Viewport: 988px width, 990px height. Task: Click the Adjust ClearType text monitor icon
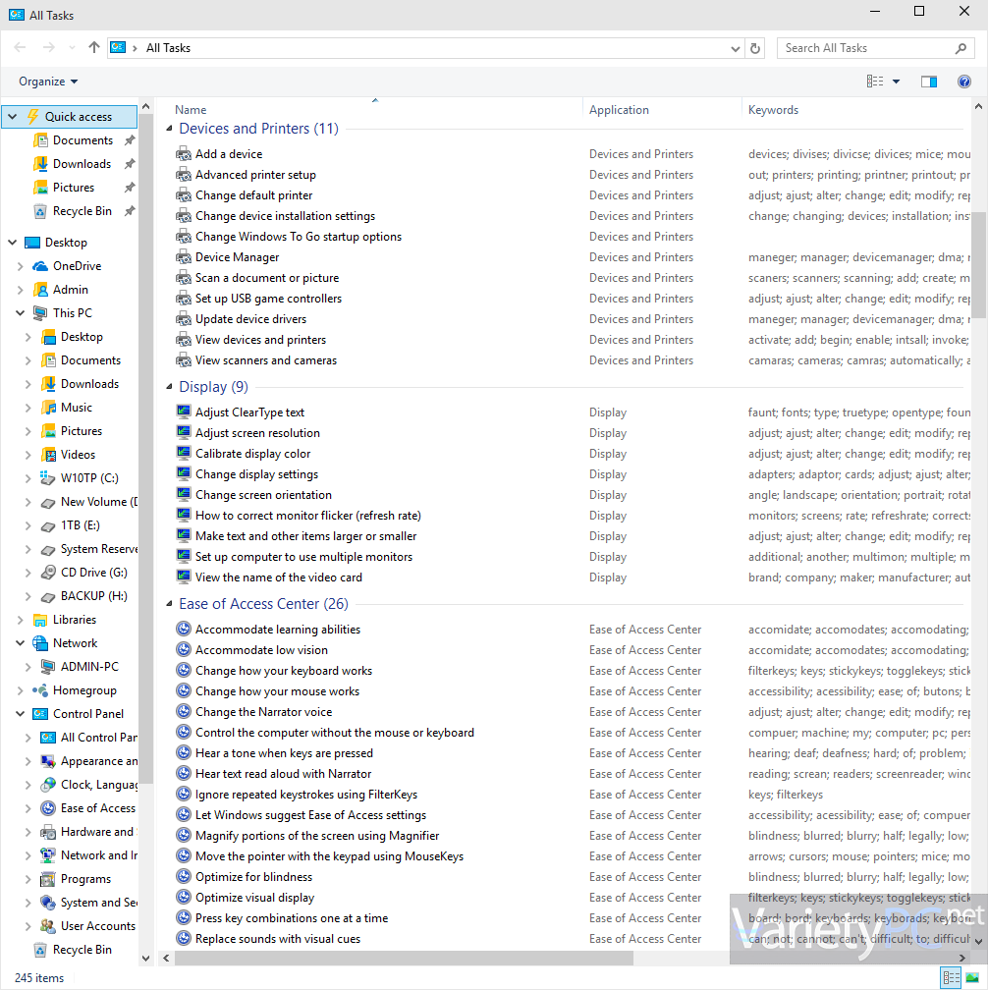184,412
